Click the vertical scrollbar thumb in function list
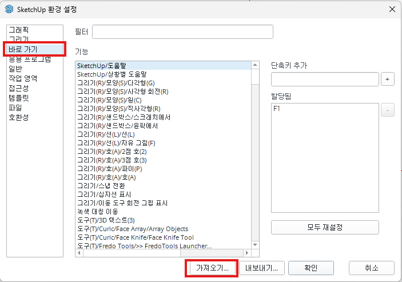This screenshot has width=402, height=282. point(255,77)
